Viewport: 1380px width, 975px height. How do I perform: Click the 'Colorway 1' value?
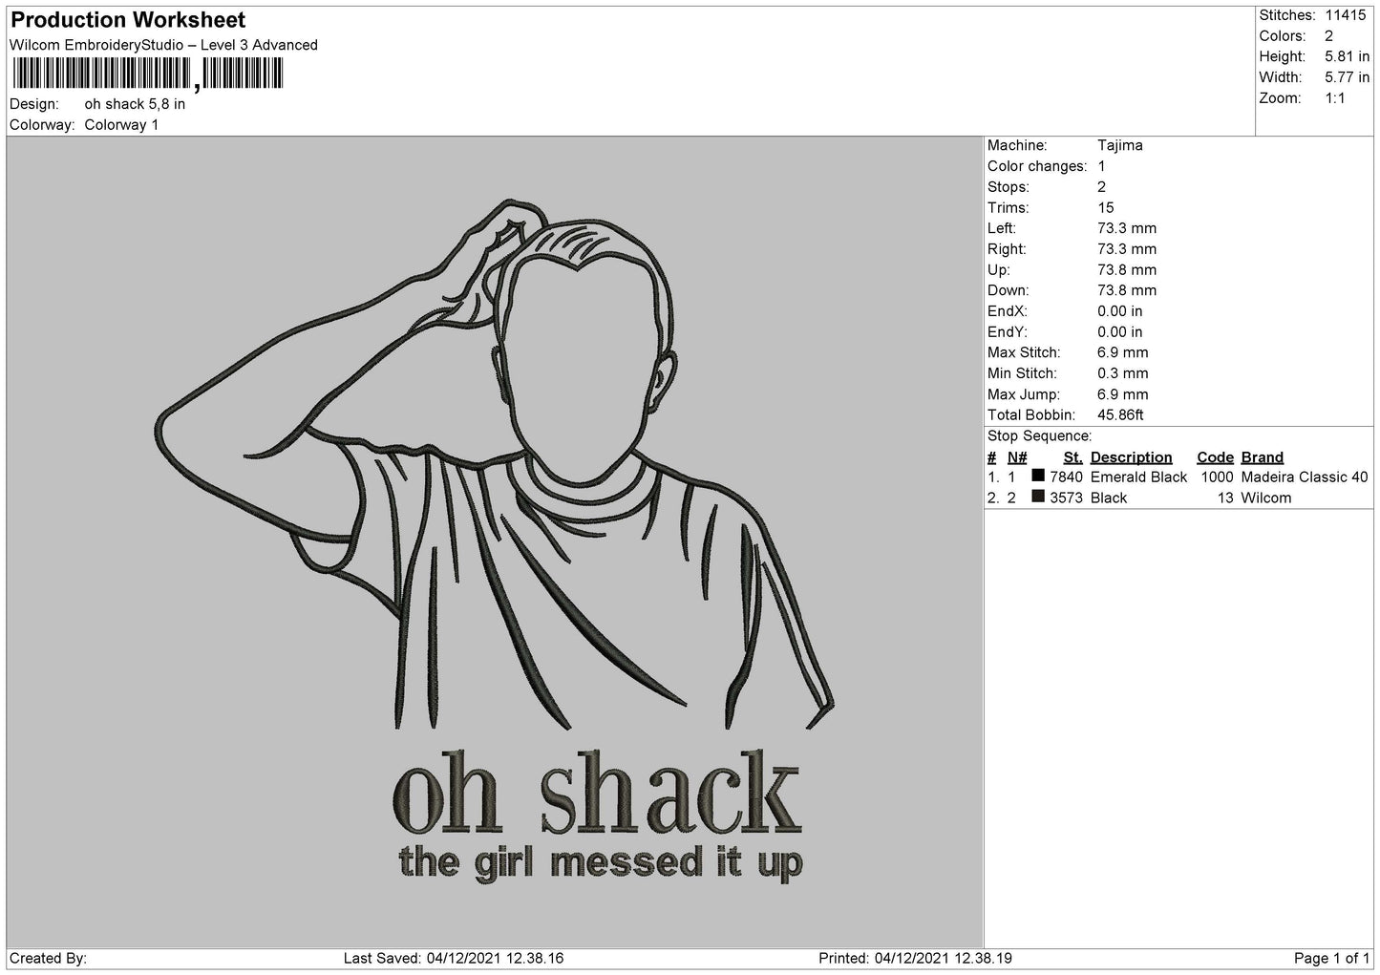[x=121, y=125]
